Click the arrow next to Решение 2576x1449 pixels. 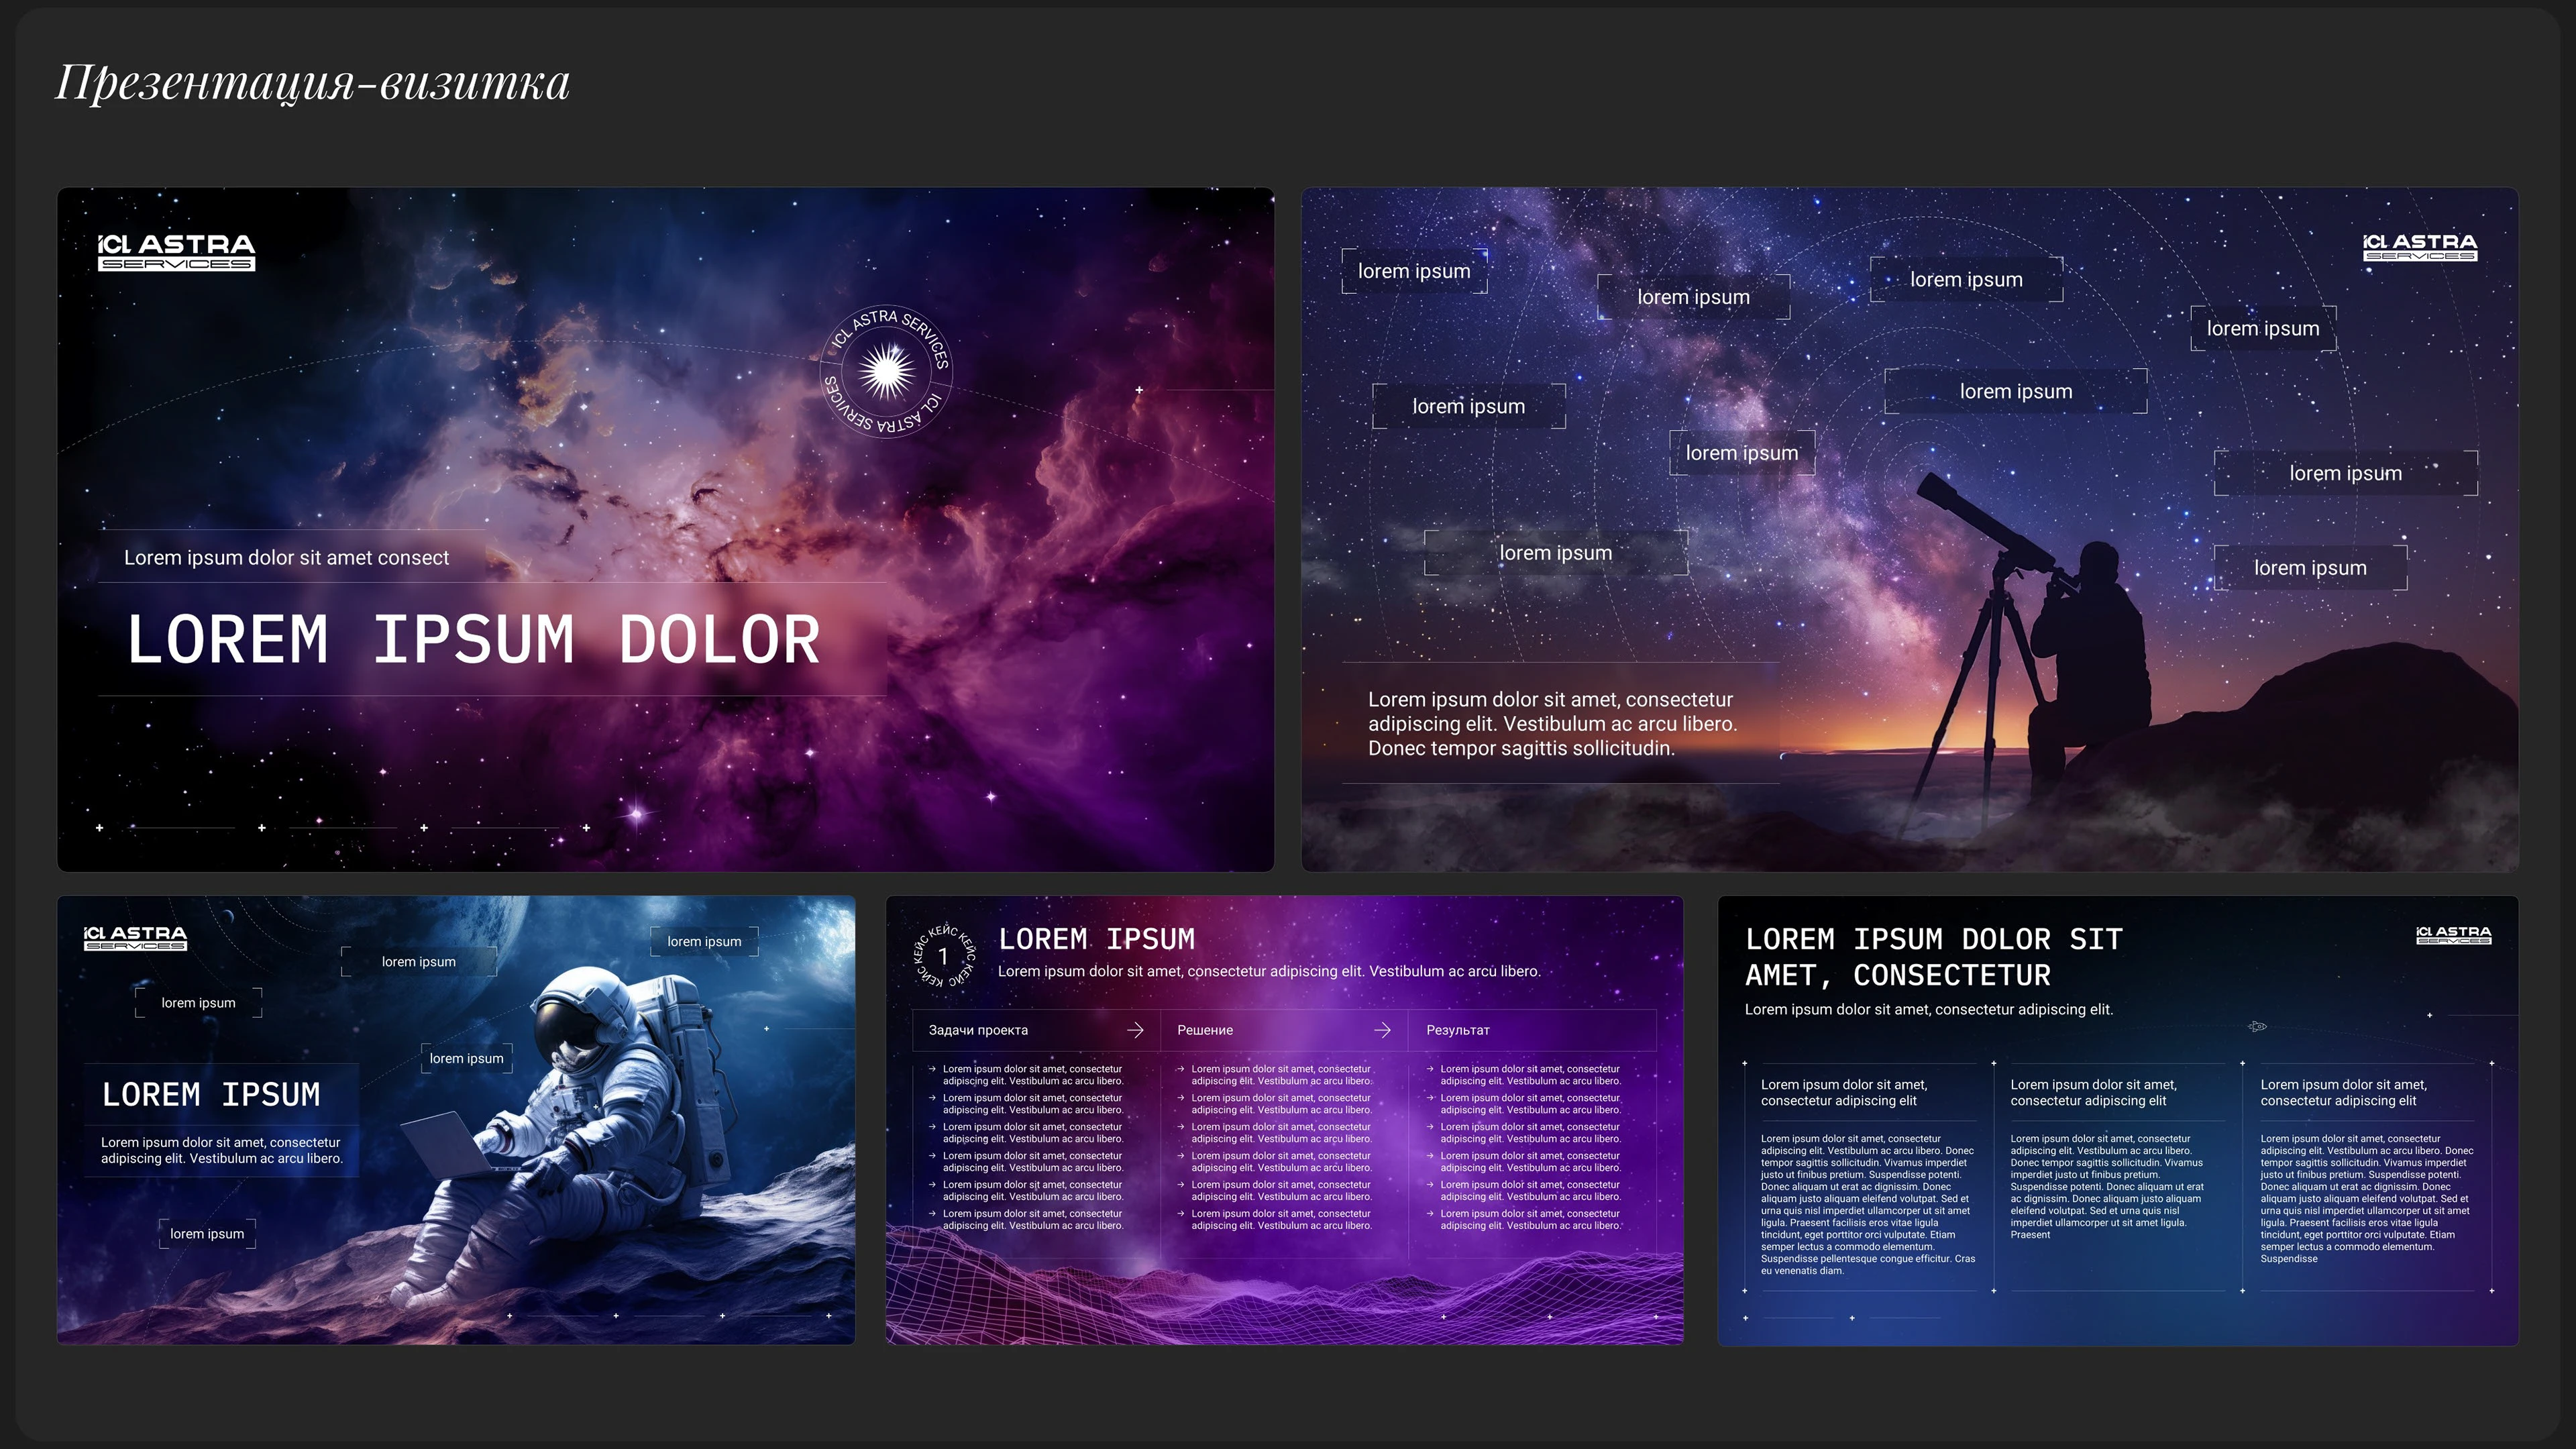[1382, 1030]
